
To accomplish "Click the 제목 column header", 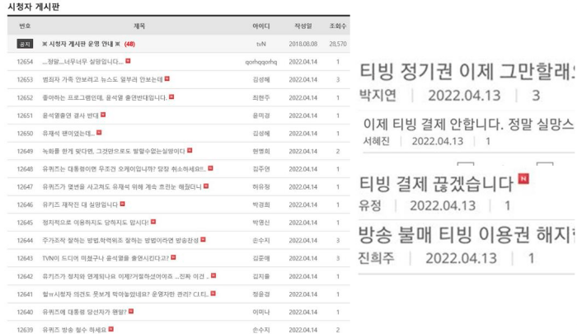I will click(139, 26).
